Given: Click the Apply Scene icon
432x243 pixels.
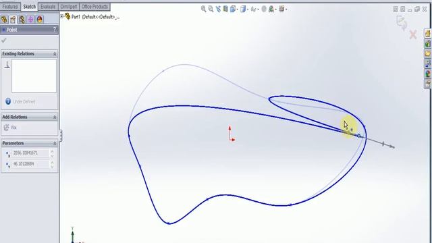Looking at the screenshot, I should [x=271, y=9].
